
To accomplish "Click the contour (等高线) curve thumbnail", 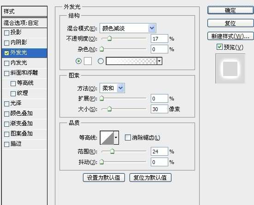I will (x=107, y=137).
